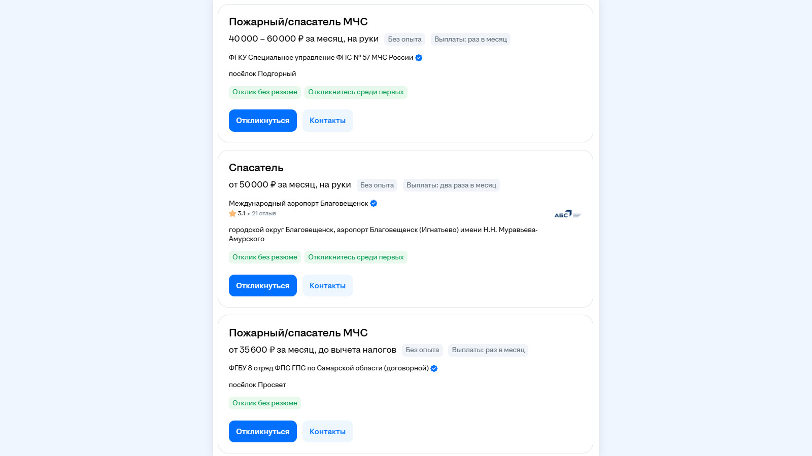The height and width of the screenshot is (456, 812).
Task: Open first Пожарный/спасатель МЧС job title
Action: point(298,22)
